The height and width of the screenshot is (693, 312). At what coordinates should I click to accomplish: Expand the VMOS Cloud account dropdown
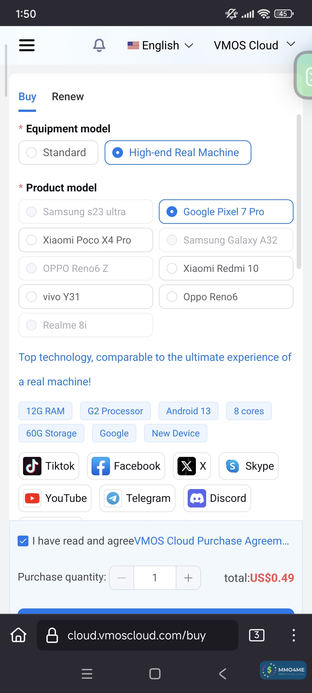pyautogui.click(x=254, y=45)
